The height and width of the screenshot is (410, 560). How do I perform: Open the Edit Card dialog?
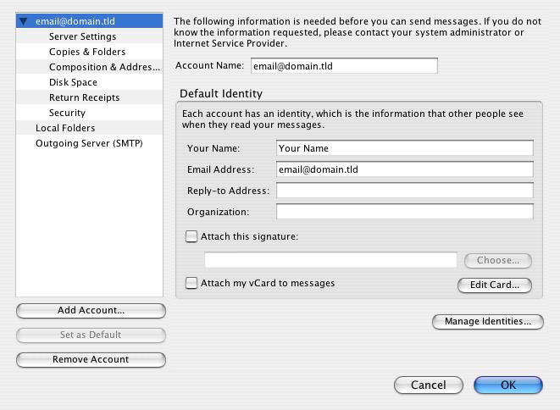pos(495,285)
